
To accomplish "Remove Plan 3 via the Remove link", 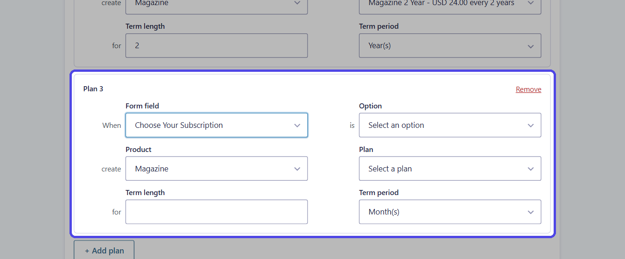I will [529, 89].
